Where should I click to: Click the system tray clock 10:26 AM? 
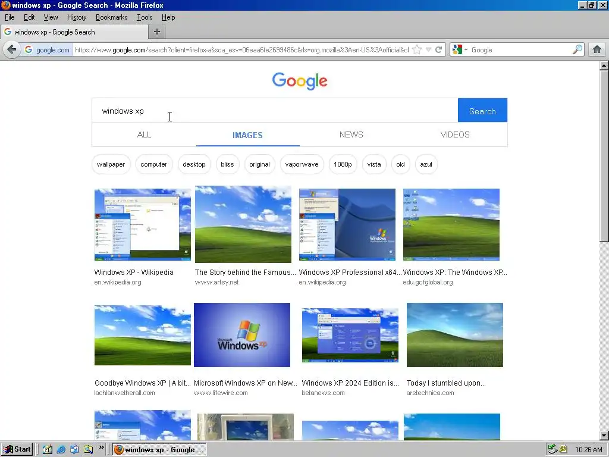click(588, 450)
